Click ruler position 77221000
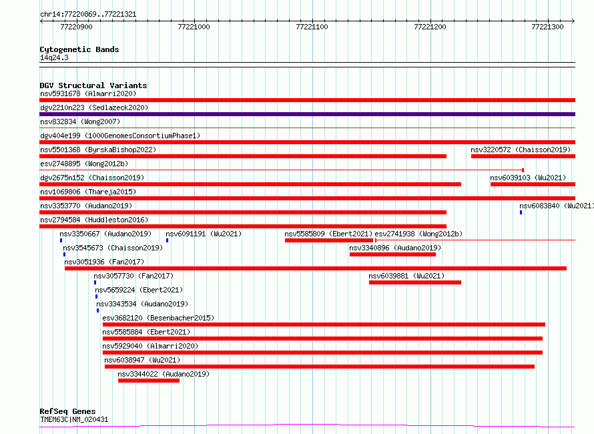This screenshot has width=594, height=434. [194, 27]
